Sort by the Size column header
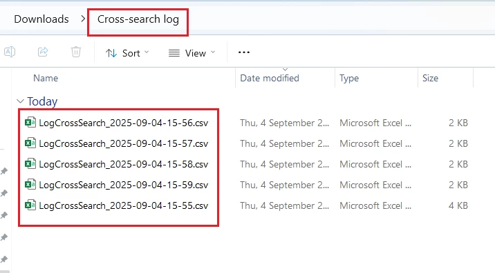The height and width of the screenshot is (273, 495). click(430, 78)
